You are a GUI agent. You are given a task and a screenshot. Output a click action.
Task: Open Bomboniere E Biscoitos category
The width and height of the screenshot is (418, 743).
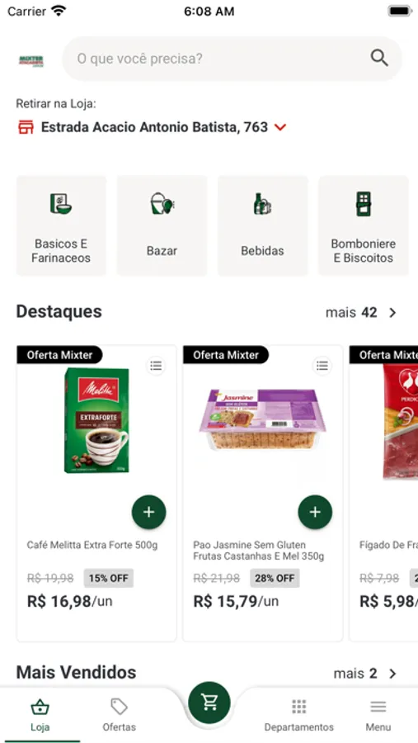click(x=363, y=225)
